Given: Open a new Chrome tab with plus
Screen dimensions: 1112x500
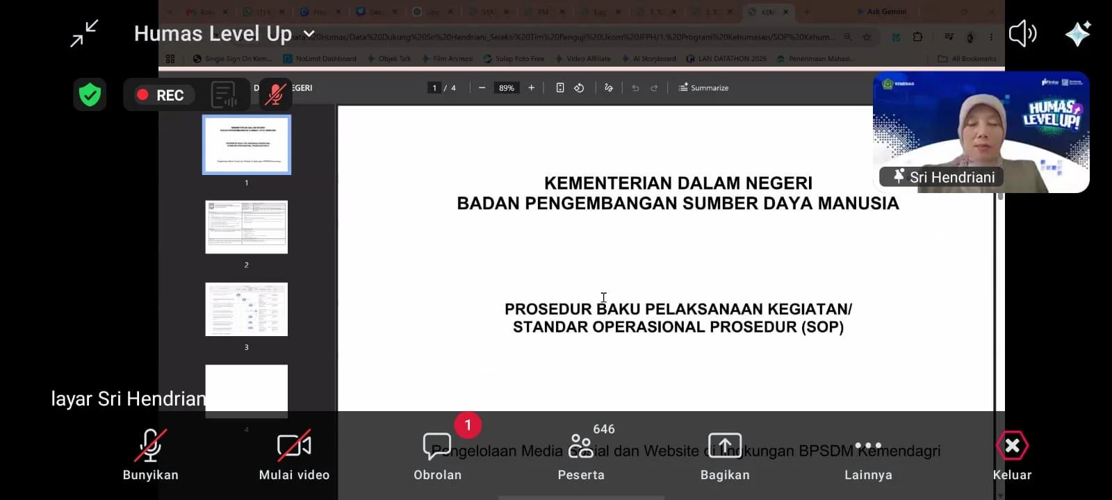Looking at the screenshot, I should 807,12.
